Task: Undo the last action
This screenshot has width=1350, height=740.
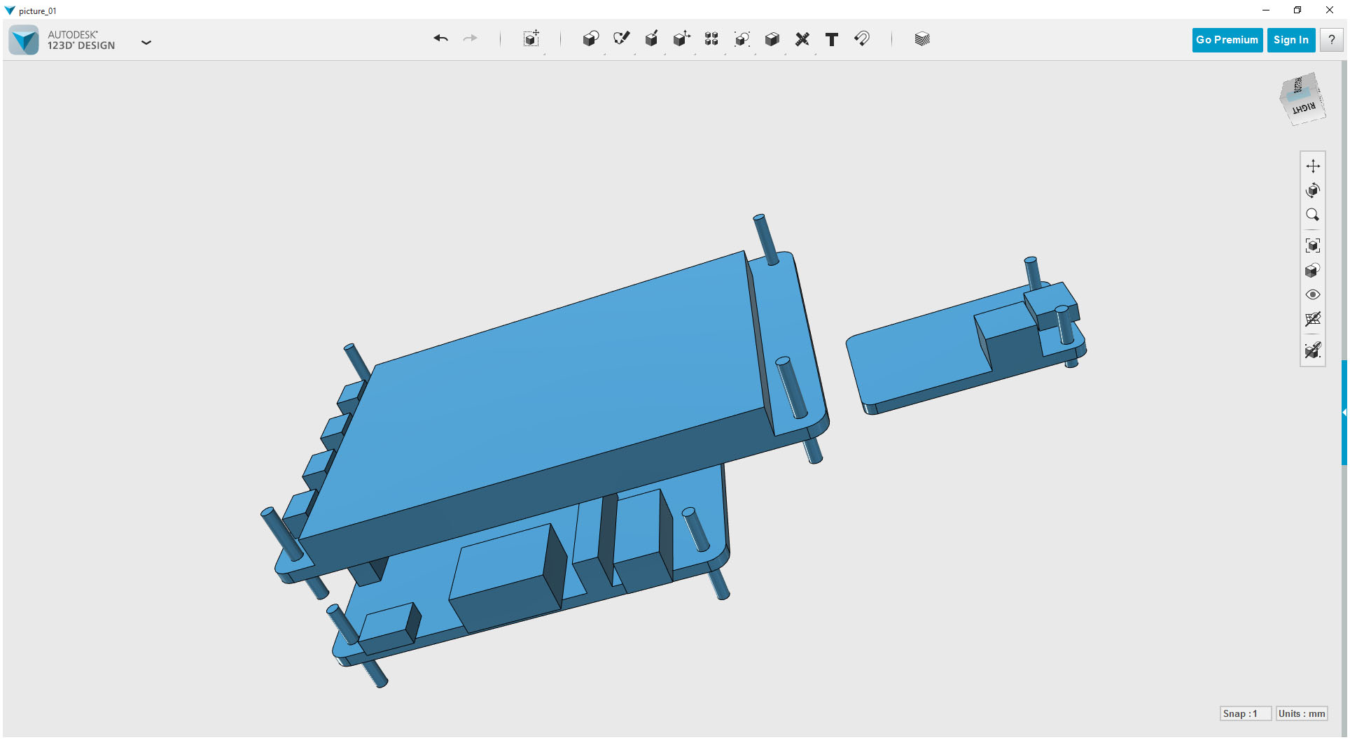Action: tap(440, 39)
